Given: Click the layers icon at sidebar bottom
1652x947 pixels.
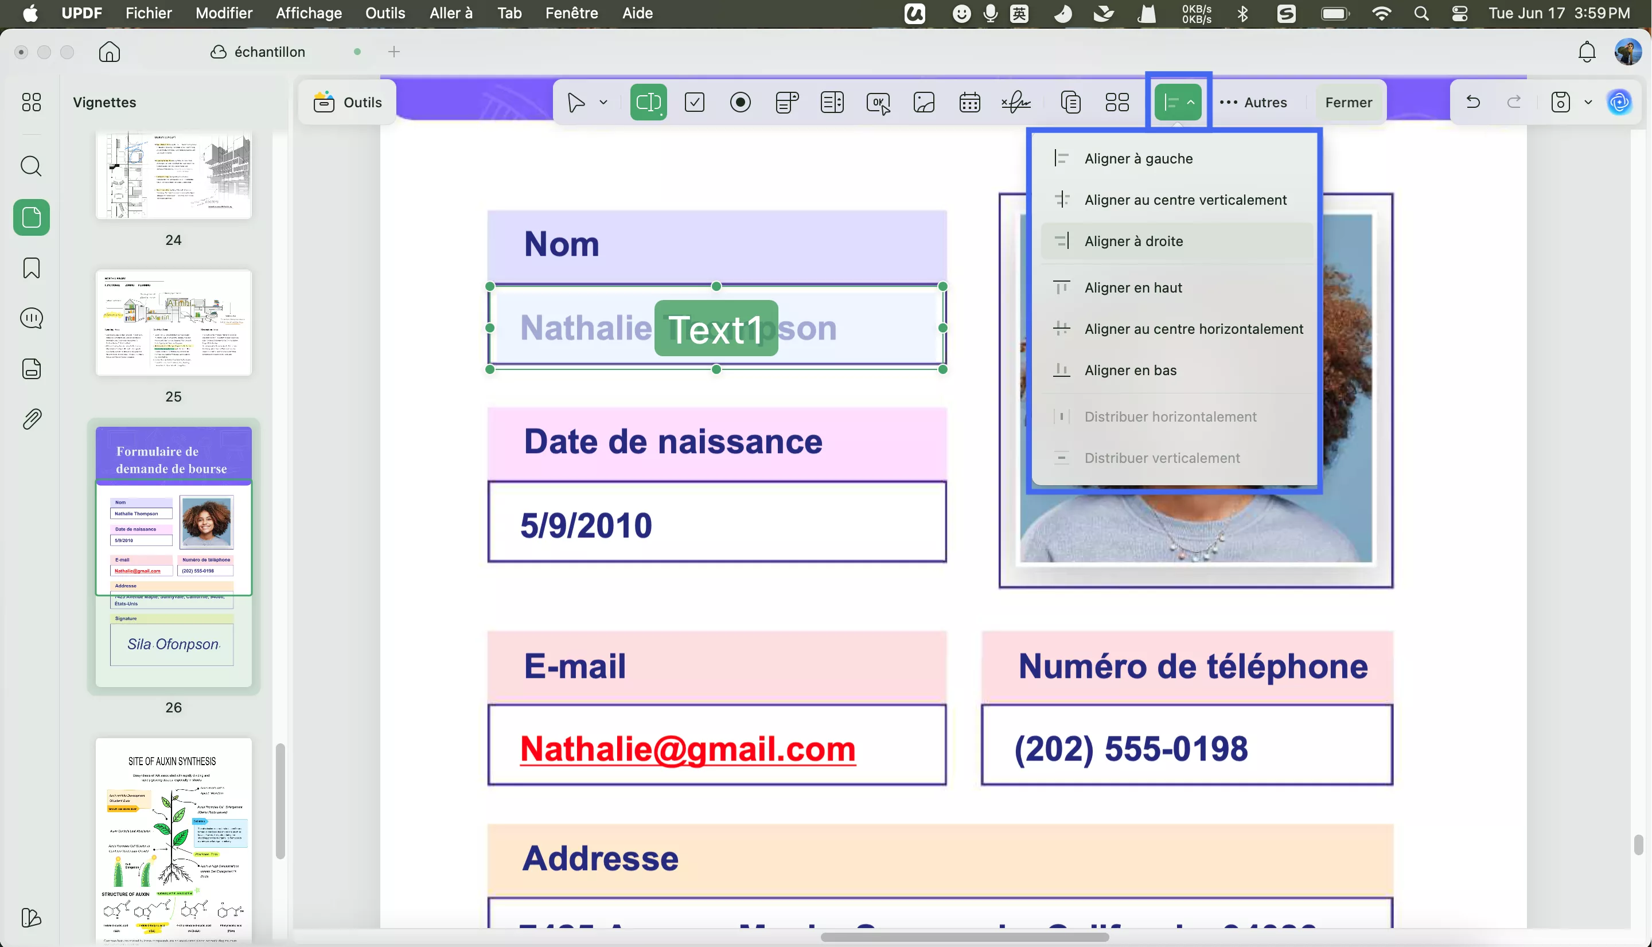Looking at the screenshot, I should 31,918.
